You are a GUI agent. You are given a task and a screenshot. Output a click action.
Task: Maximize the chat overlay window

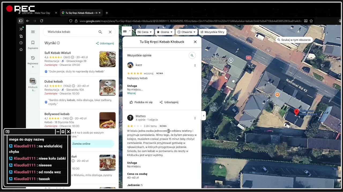pyautogui.click(x=63, y=132)
